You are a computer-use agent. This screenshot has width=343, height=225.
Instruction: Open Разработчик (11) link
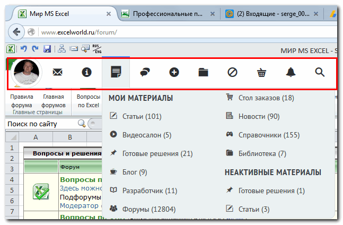(x=149, y=191)
